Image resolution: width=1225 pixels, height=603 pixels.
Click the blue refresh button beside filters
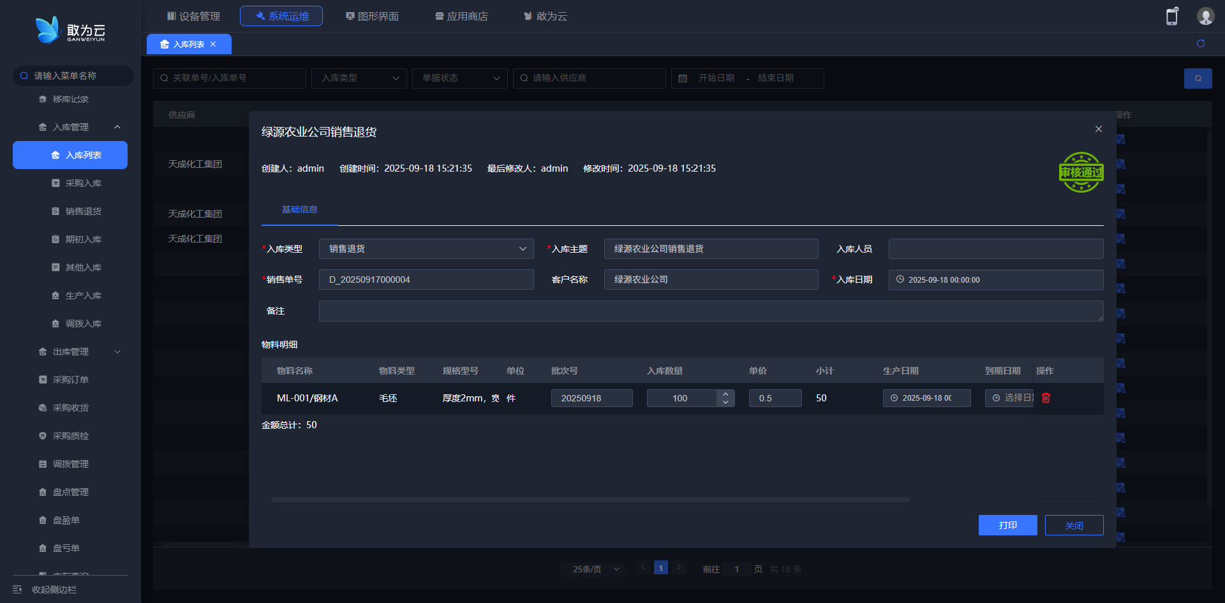(1198, 78)
